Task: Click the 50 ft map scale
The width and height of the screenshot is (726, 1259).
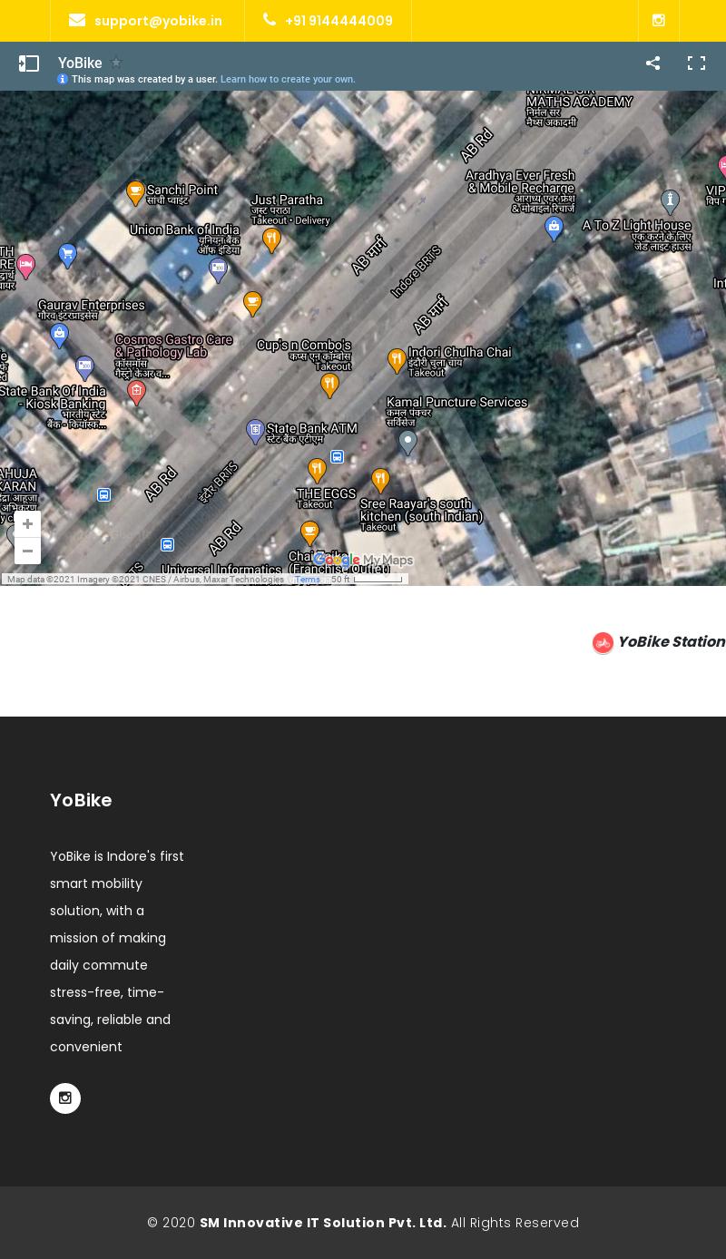Action: (x=367, y=579)
